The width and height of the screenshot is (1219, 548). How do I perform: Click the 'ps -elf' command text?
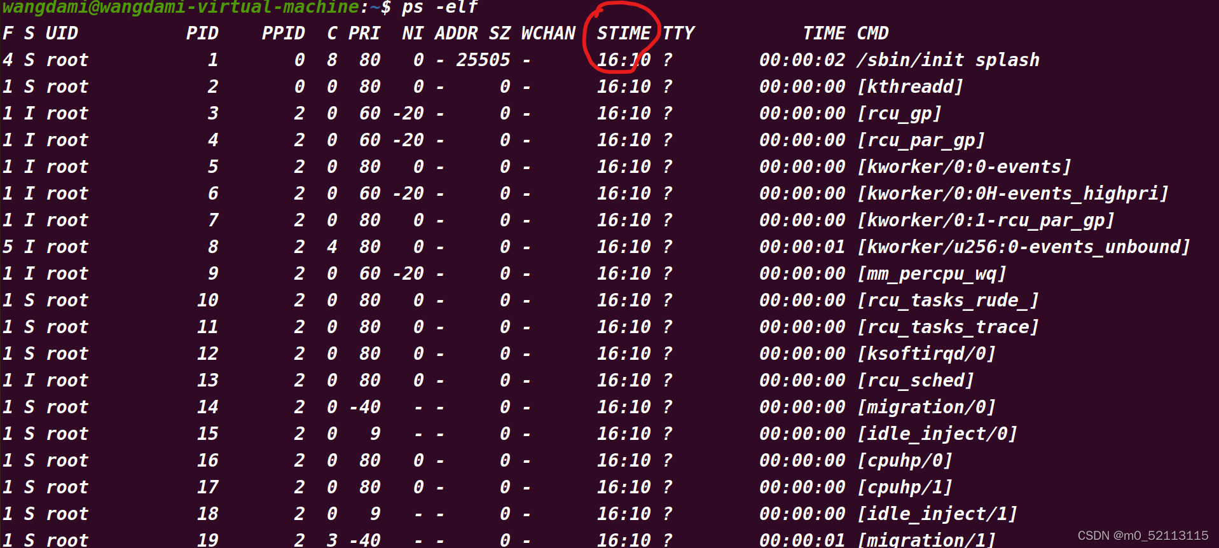coord(440,7)
